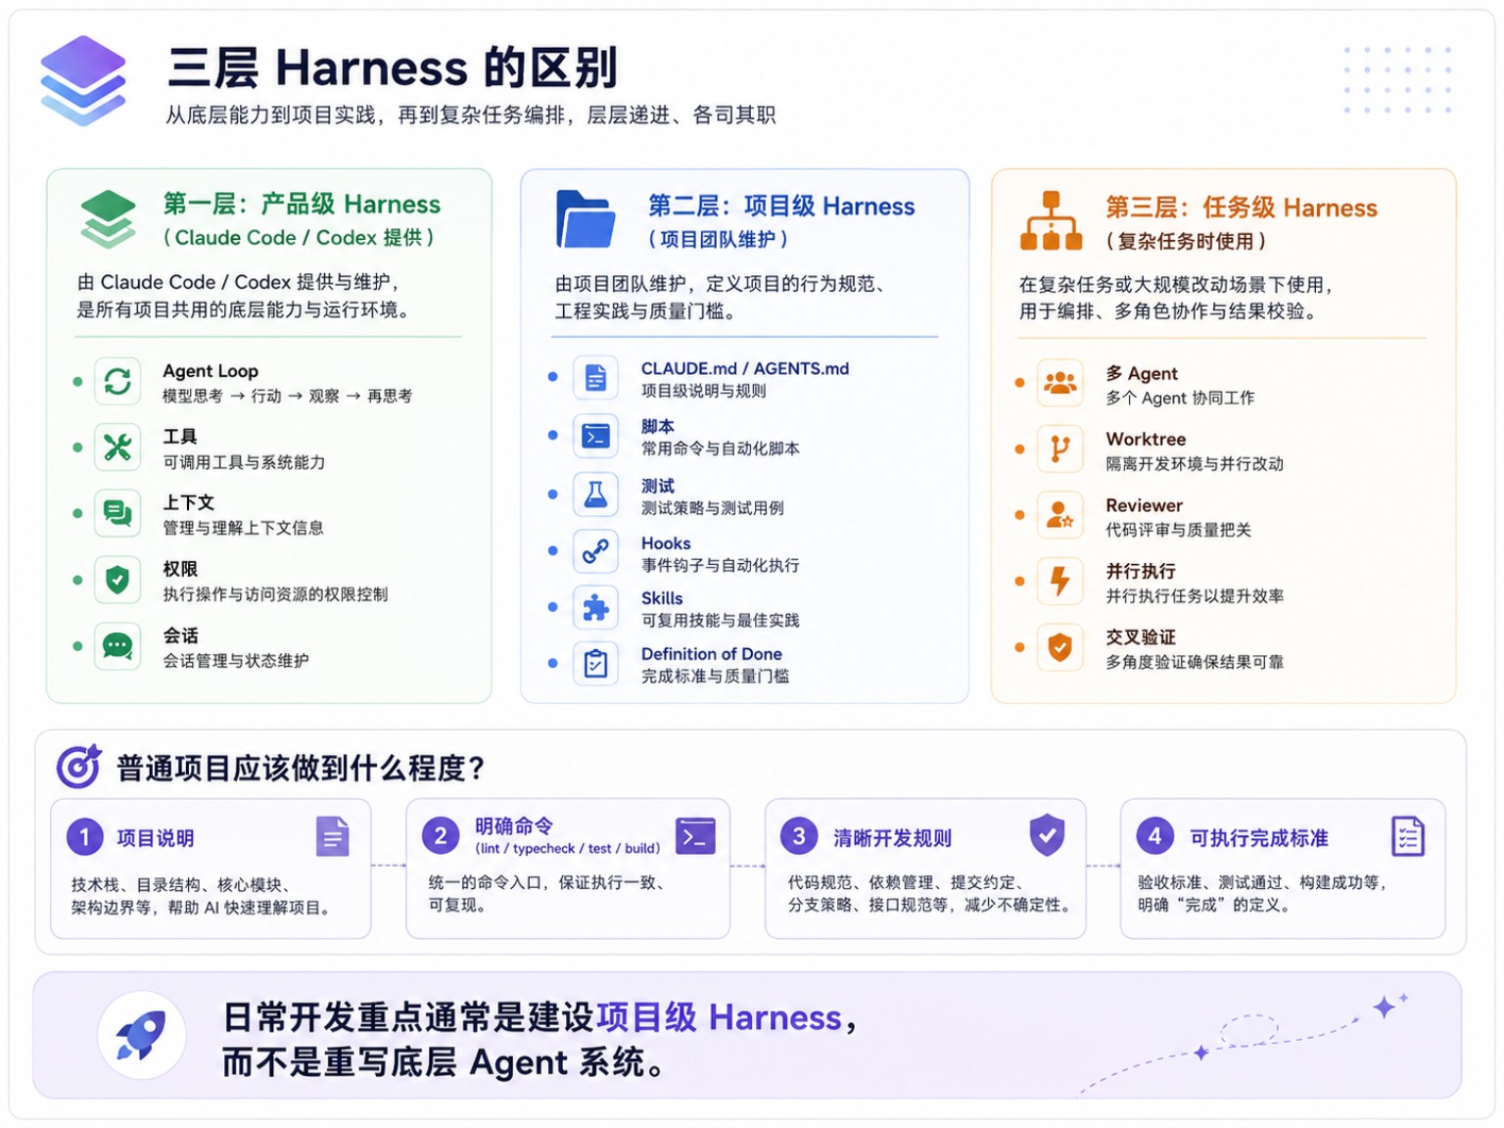Click the 明确命令 card title
This screenshot has height=1128, width=1504.
click(514, 825)
